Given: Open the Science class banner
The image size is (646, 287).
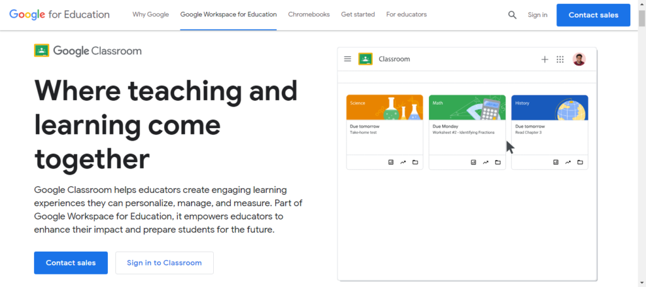Looking at the screenshot, I should coord(385,107).
